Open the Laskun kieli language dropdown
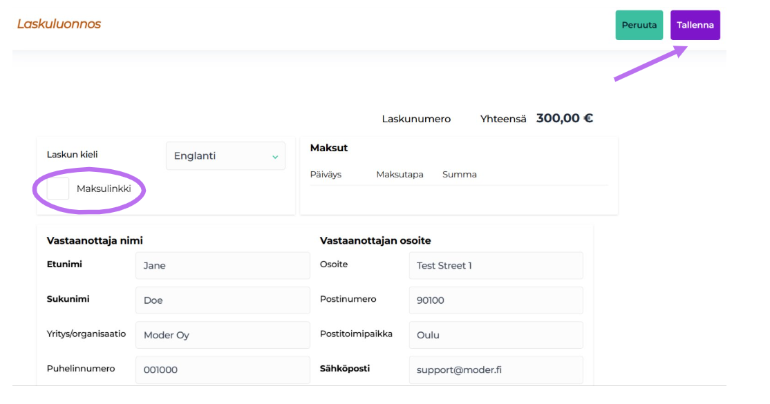Viewport: 770px width, 404px height. (x=225, y=155)
